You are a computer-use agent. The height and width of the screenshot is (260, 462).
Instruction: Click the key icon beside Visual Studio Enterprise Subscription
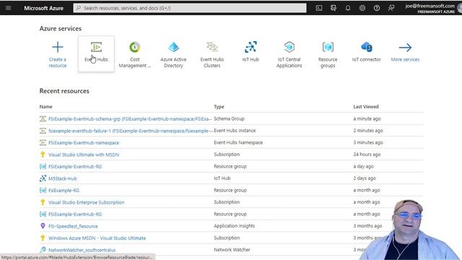tap(43, 202)
